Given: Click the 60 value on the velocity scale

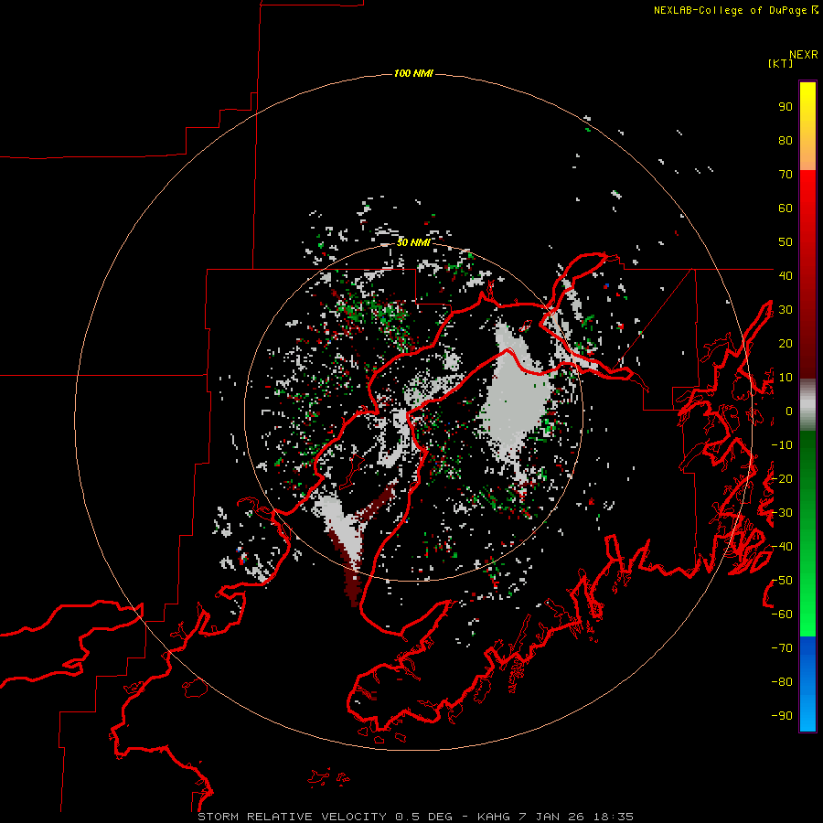Looking at the screenshot, I should point(786,208).
